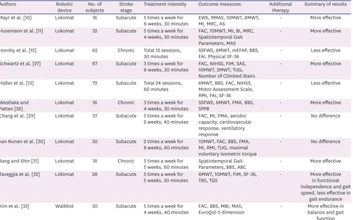The image size is (353, 220).
Task: Click 'No difference' result in van Nunen row
Action: [x=325, y=142]
